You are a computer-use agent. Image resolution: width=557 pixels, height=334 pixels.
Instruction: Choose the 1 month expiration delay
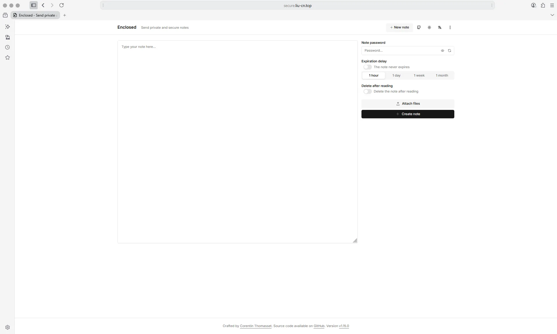(x=442, y=75)
